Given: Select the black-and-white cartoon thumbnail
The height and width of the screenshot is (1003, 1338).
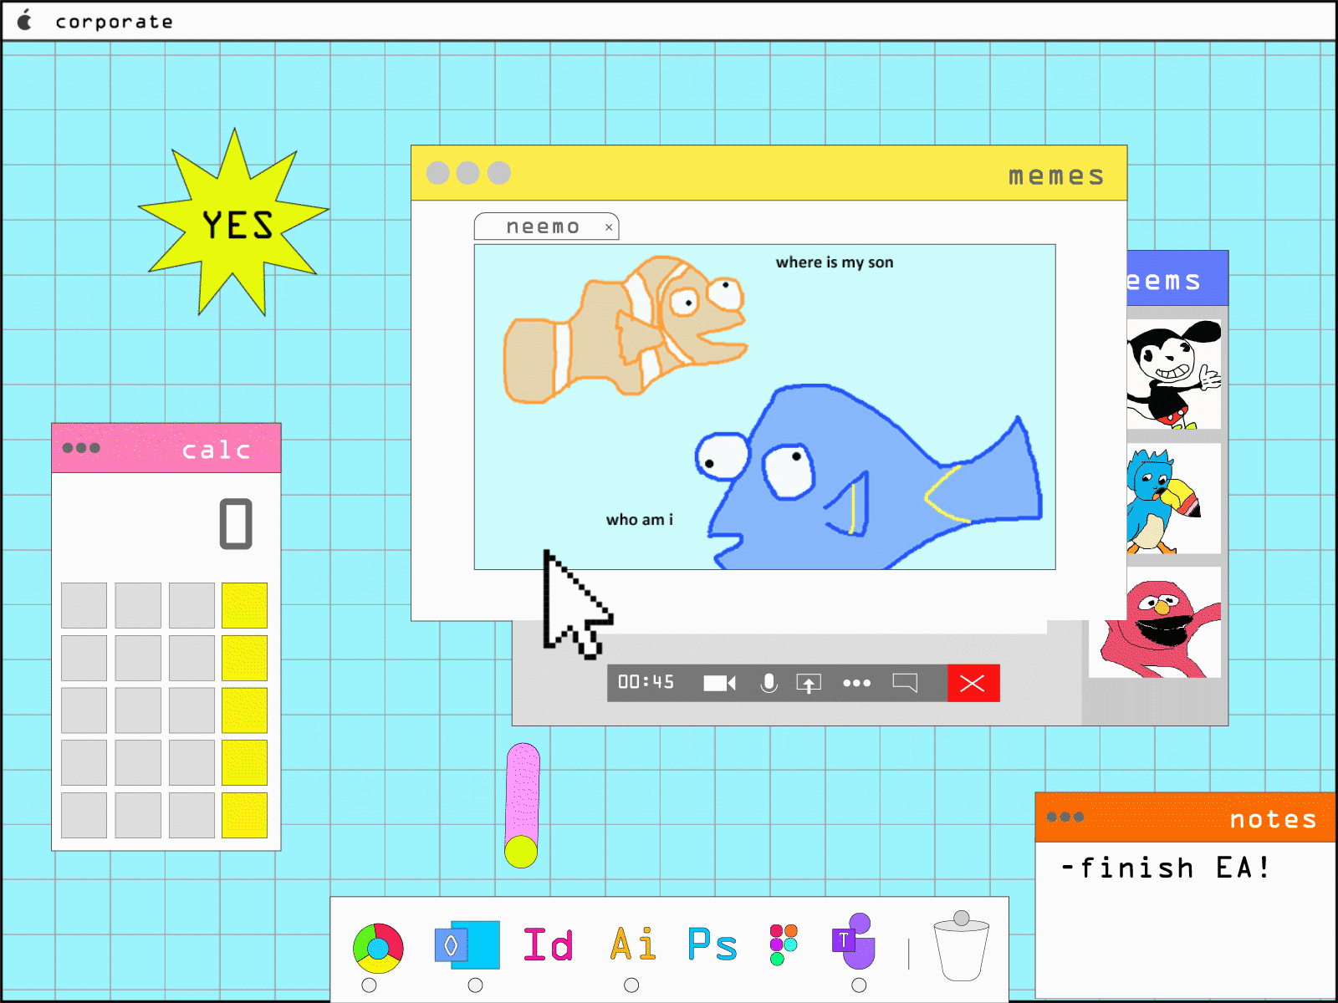Looking at the screenshot, I should tap(1174, 374).
